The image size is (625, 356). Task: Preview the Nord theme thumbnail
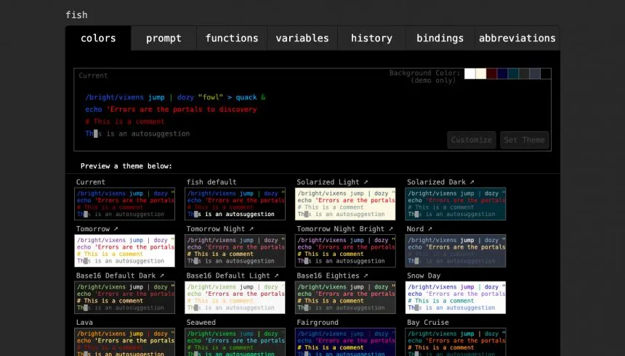(456, 251)
